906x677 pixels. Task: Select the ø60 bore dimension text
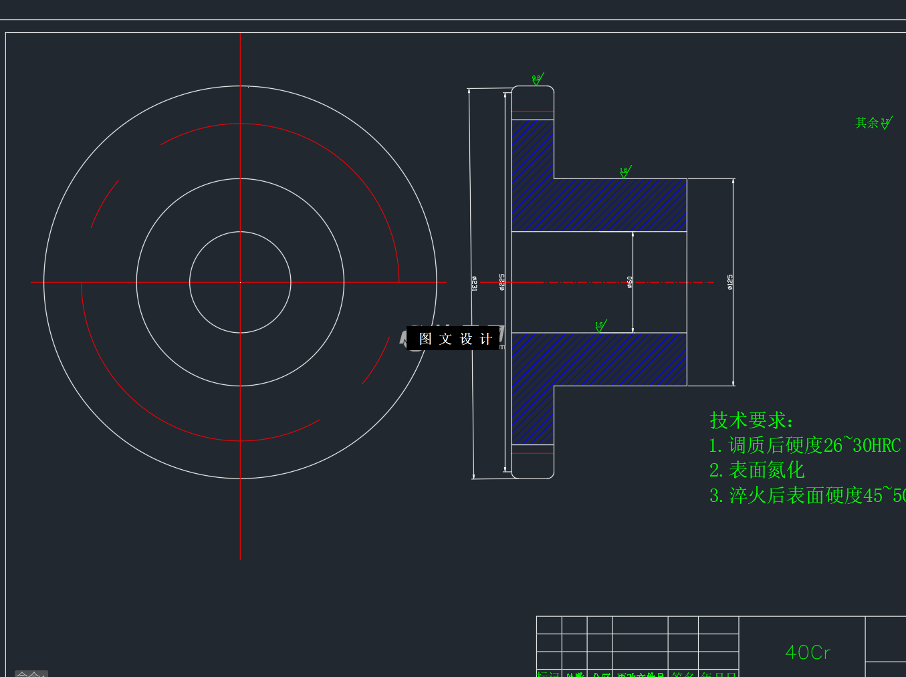click(630, 282)
